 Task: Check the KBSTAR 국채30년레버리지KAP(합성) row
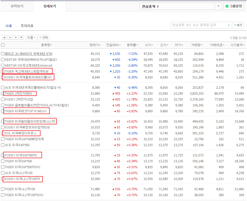click(x=3, y=59)
